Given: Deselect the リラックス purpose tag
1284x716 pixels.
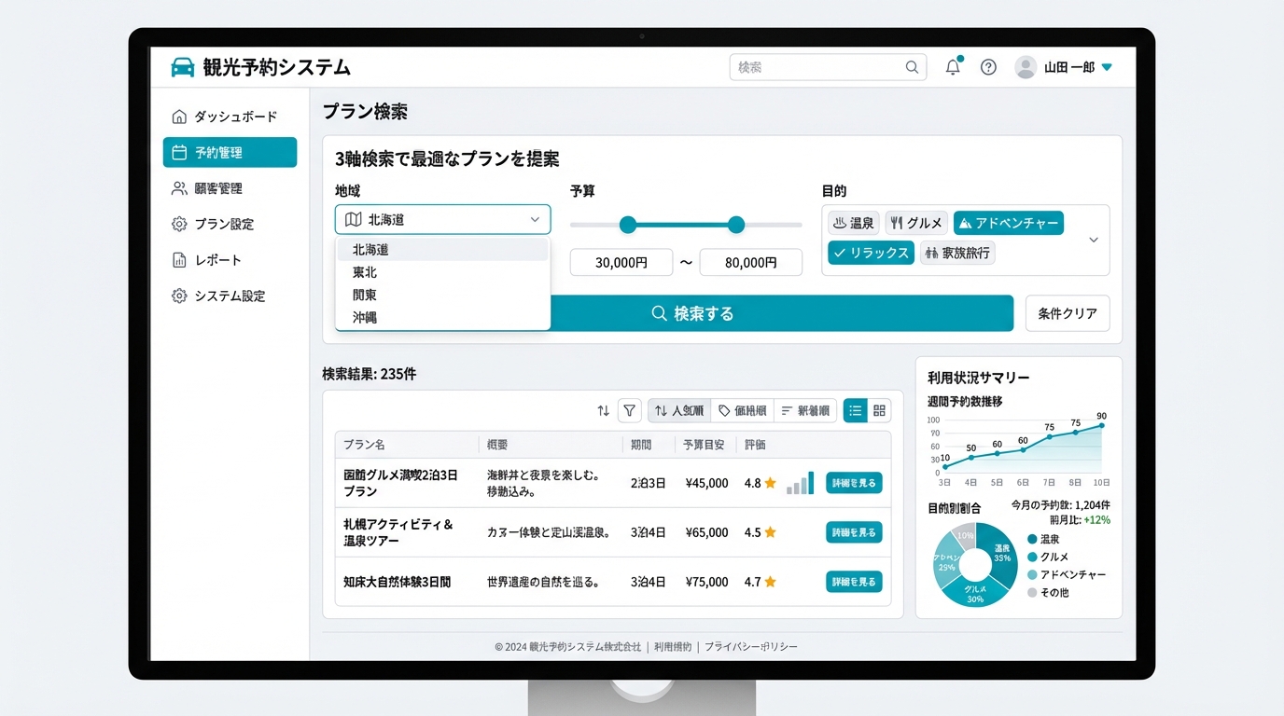Looking at the screenshot, I should (x=870, y=252).
